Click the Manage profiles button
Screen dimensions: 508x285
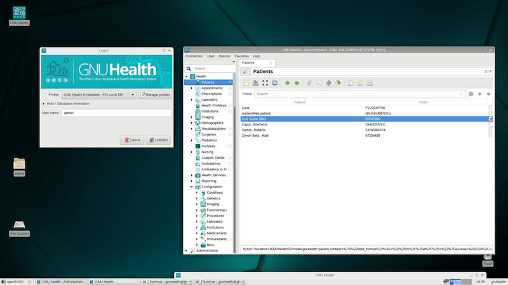[155, 94]
